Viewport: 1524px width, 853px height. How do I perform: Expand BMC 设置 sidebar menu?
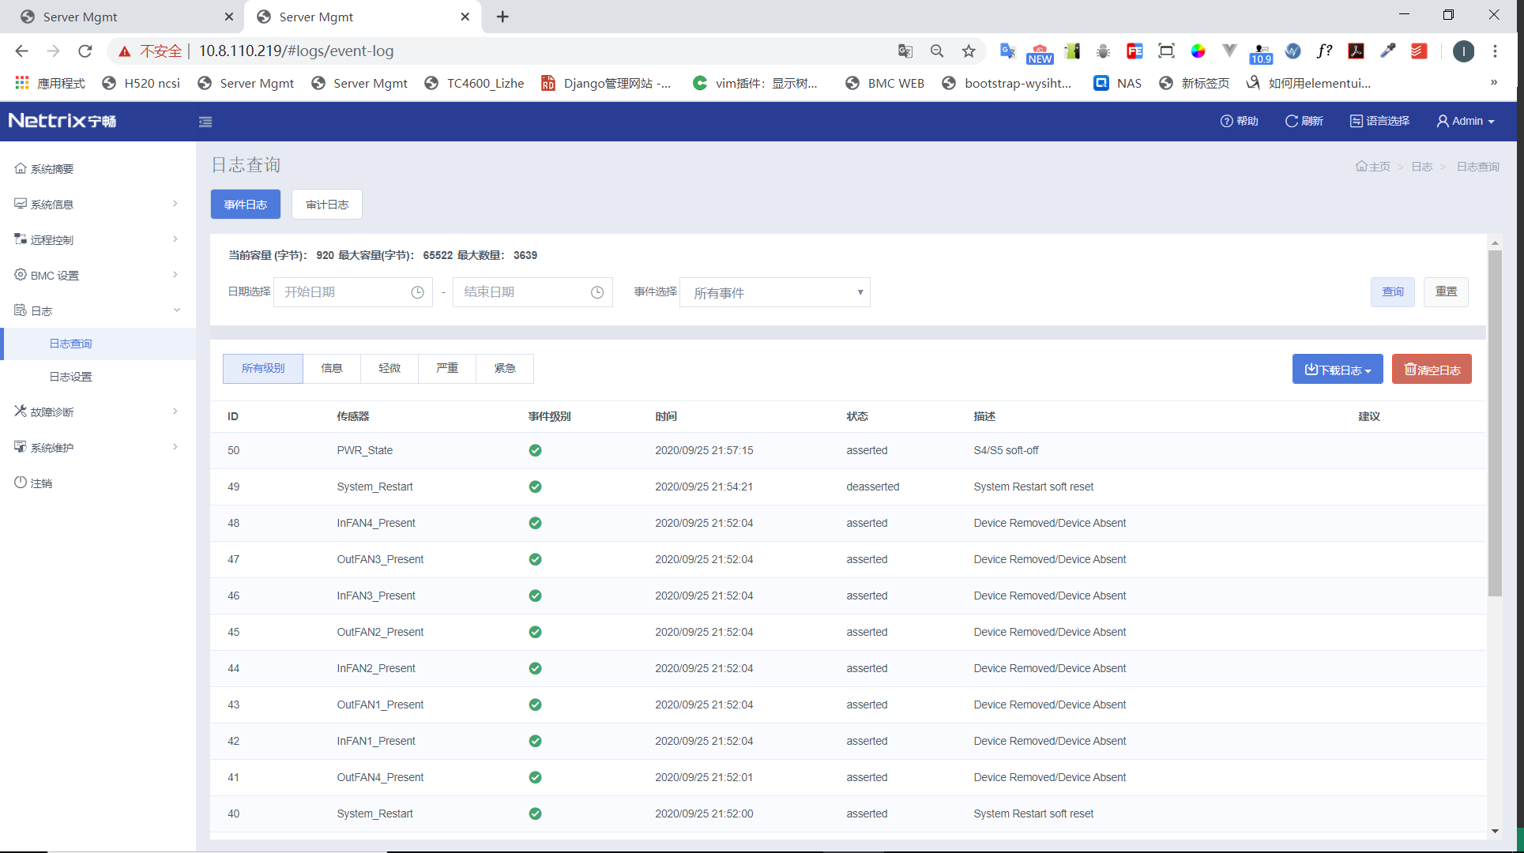[x=98, y=276]
